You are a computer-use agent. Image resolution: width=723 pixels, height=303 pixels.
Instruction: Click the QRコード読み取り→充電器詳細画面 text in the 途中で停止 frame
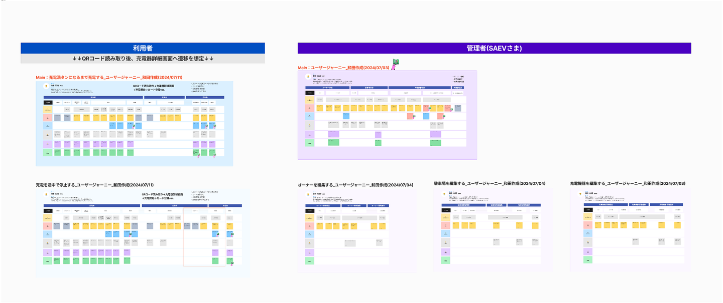click(162, 196)
